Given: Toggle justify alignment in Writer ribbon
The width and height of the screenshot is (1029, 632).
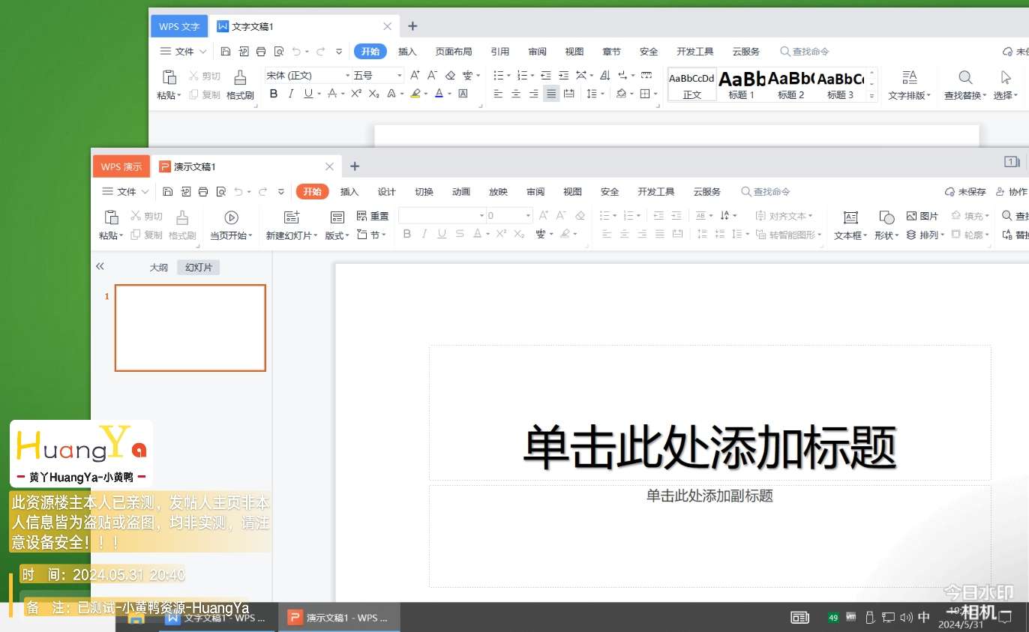Looking at the screenshot, I should 551,94.
